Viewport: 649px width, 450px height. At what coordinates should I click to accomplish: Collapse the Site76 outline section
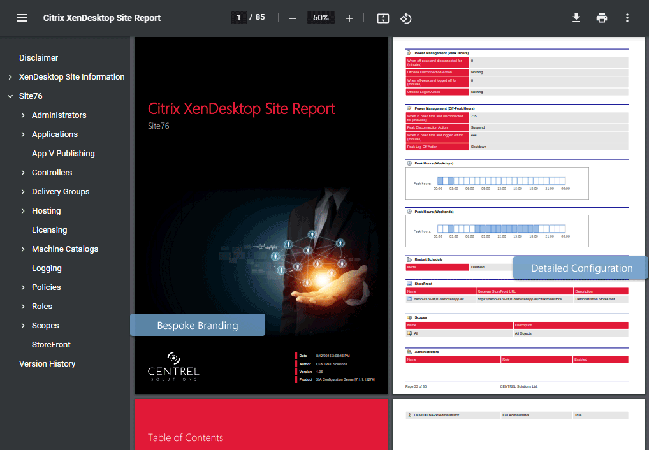click(10, 96)
